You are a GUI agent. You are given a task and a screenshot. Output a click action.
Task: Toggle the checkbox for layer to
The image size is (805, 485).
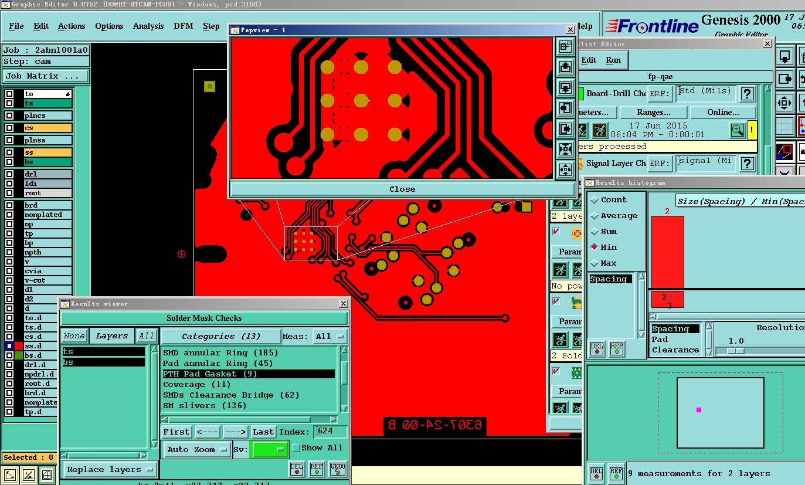[9, 94]
